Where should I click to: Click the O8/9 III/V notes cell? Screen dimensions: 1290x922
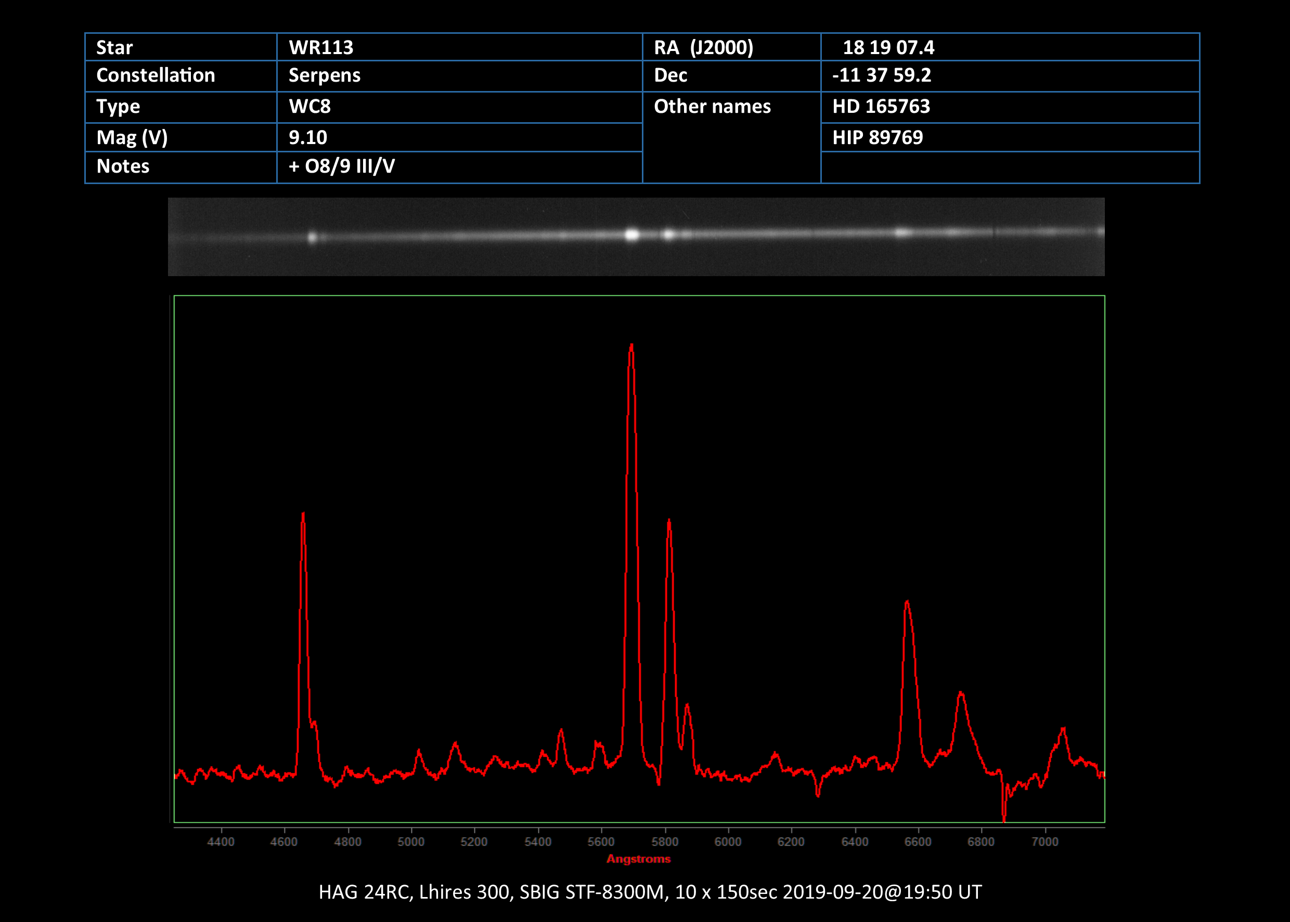pos(342,166)
